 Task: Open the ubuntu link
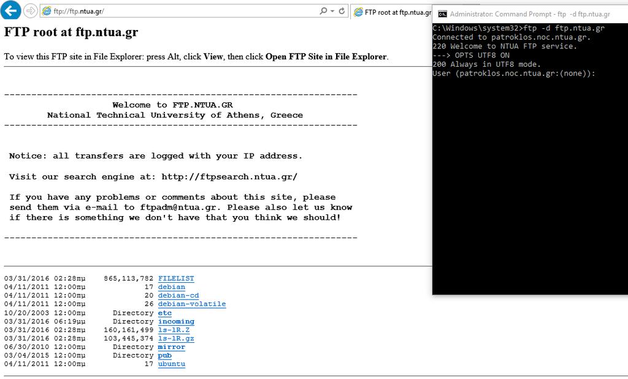(172, 364)
